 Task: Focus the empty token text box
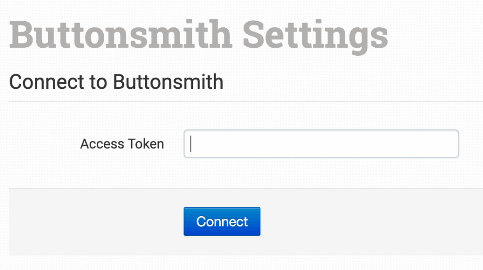click(x=321, y=143)
